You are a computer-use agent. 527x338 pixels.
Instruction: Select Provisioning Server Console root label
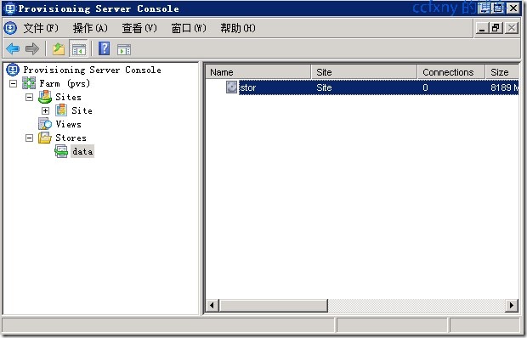pyautogui.click(x=92, y=70)
